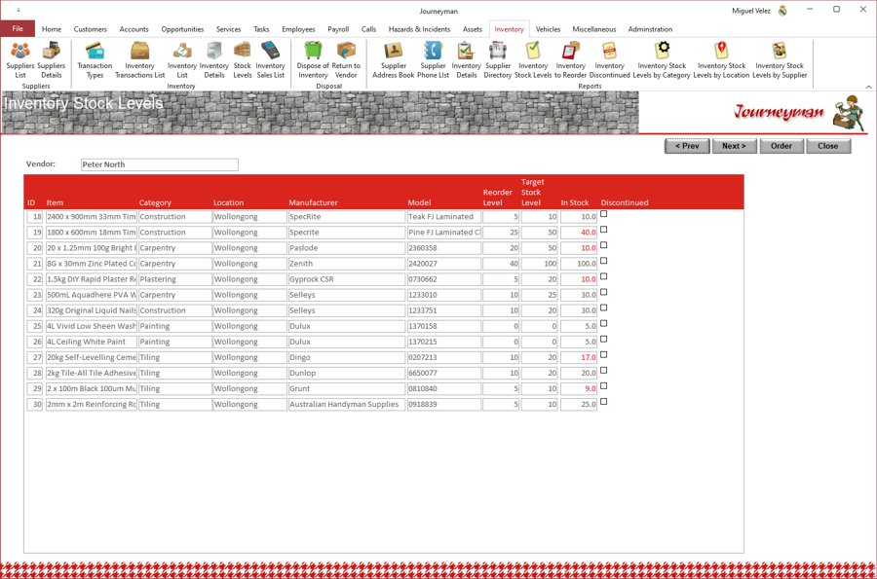Tick Discontinued checkbox for item ID 20
The height and width of the screenshot is (579, 877).
click(603, 245)
